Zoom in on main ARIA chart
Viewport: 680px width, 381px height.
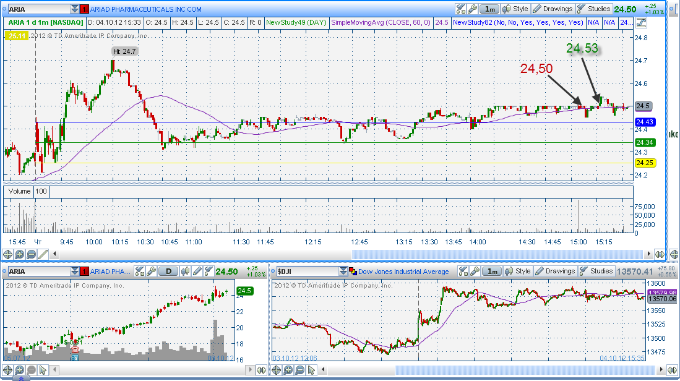click(x=20, y=254)
